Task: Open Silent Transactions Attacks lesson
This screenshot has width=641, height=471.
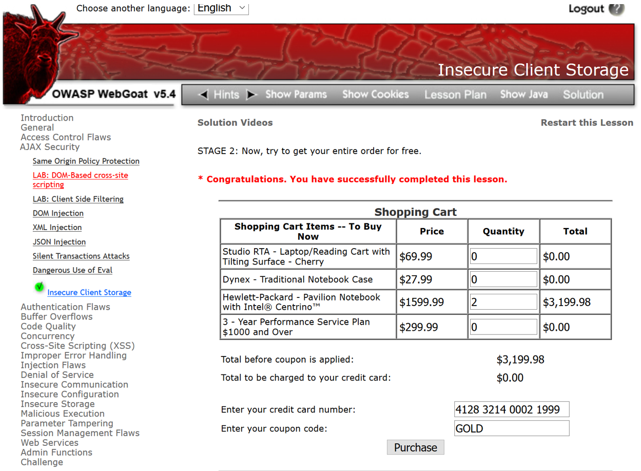Action: click(x=81, y=256)
